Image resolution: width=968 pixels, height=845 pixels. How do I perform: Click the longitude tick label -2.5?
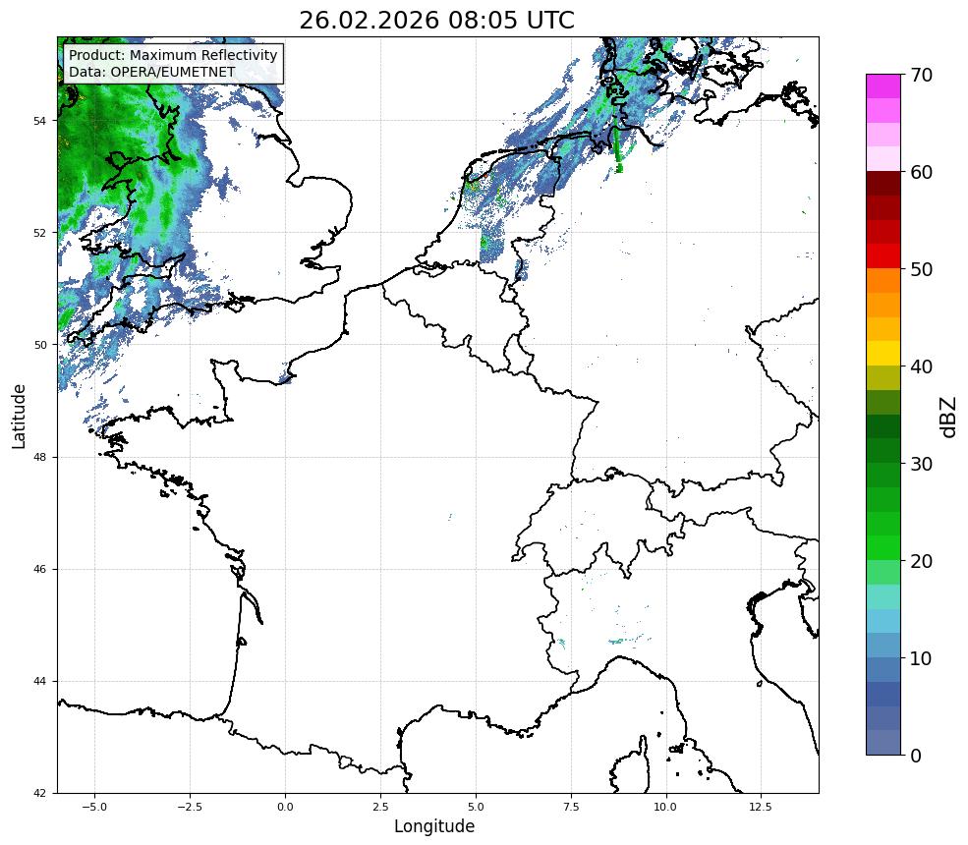[190, 807]
